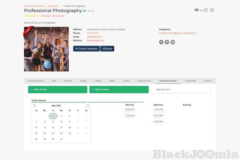Switch to the Gallery tab
This screenshot has height=160, width=240.
[83, 81]
